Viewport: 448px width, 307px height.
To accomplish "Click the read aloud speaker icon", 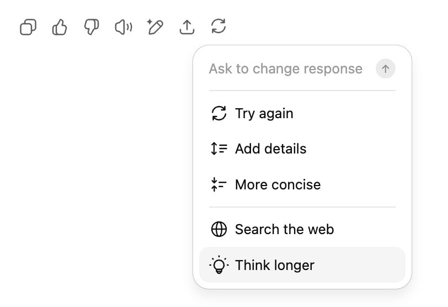I will tap(123, 27).
